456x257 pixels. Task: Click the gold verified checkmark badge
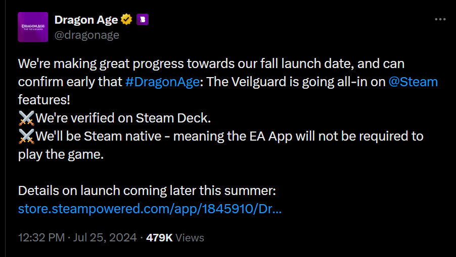126,20
